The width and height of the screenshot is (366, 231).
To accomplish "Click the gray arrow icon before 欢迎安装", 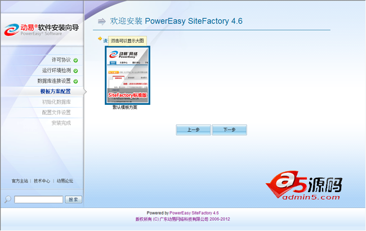I will pos(102,21).
